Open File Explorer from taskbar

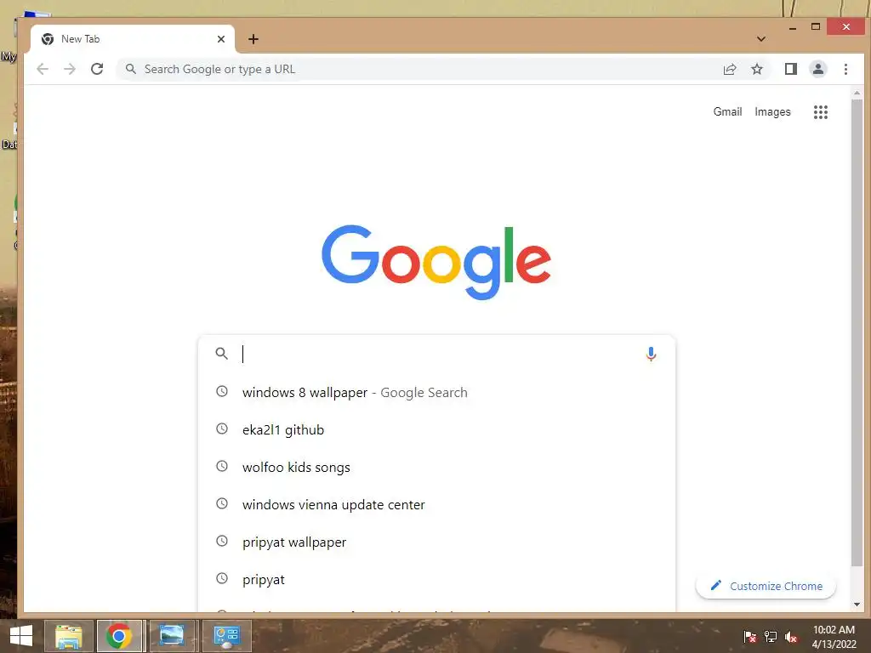[x=68, y=636]
